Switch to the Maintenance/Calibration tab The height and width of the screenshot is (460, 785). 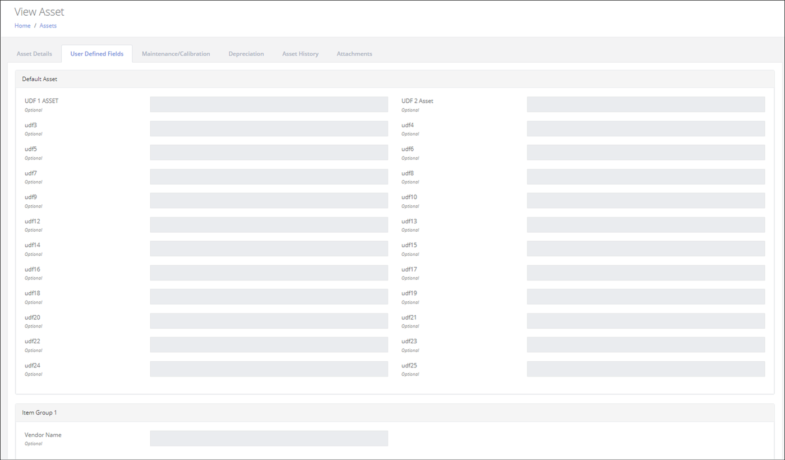pyautogui.click(x=176, y=54)
